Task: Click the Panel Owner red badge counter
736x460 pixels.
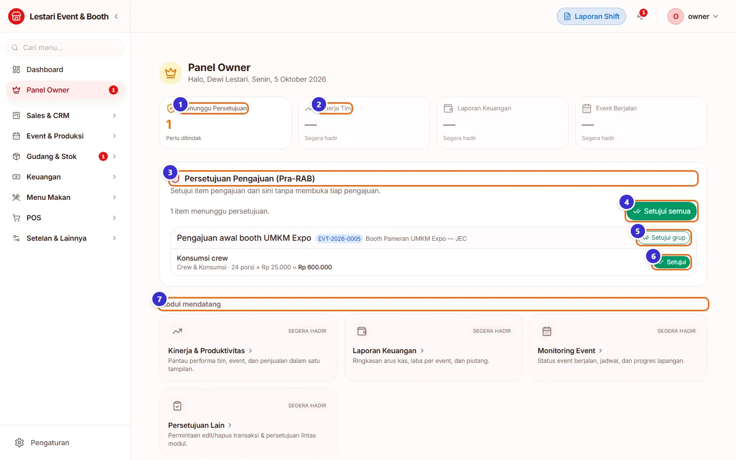Action: coord(113,90)
